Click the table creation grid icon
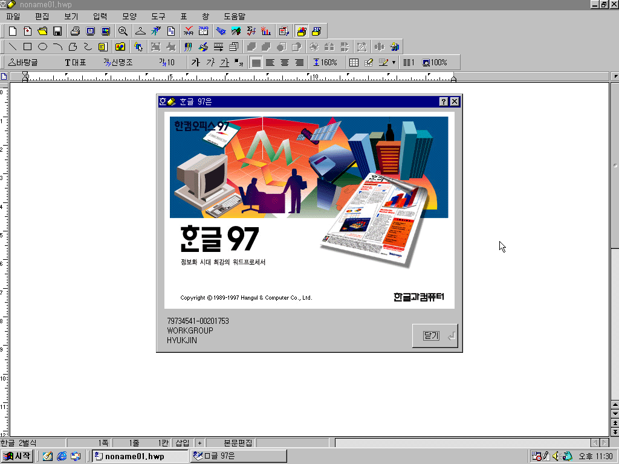 pos(354,62)
